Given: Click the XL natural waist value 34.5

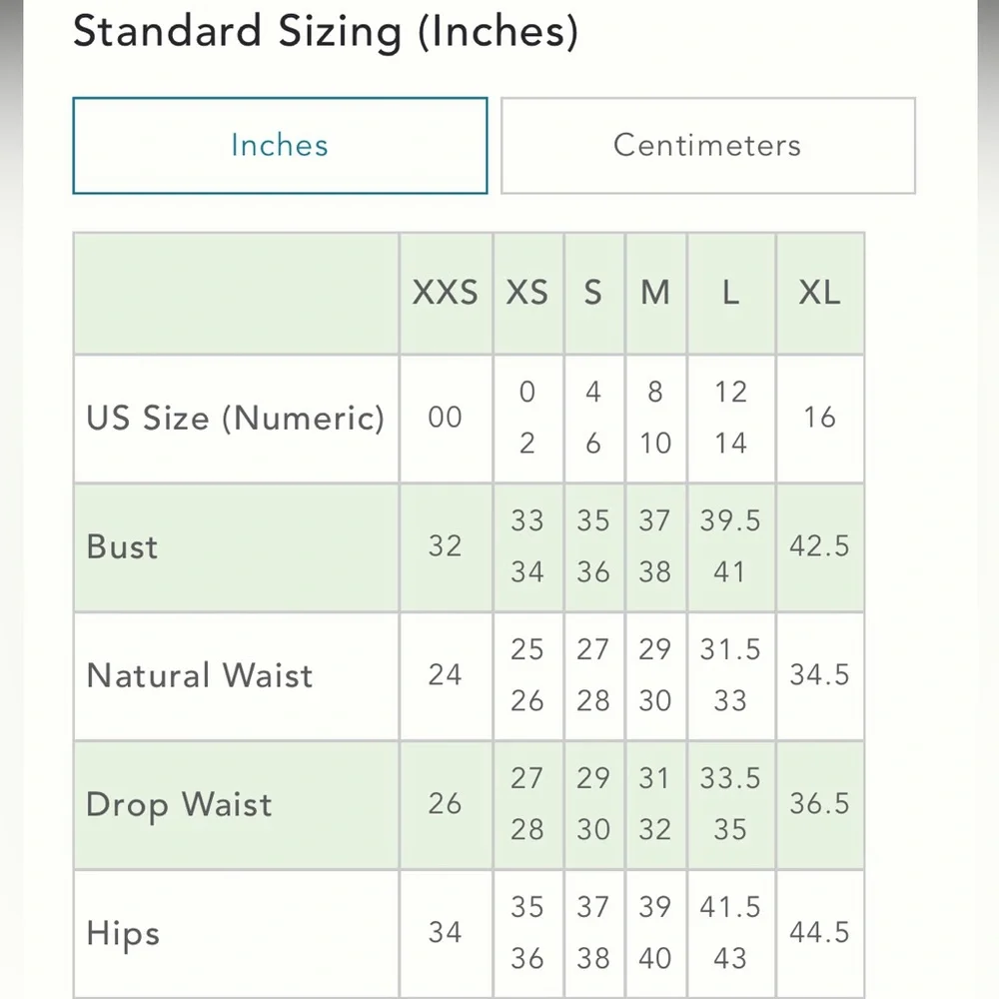Looking at the screenshot, I should (x=819, y=675).
